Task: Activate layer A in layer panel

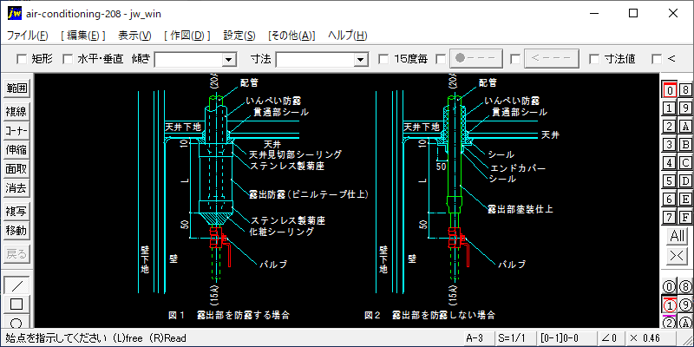Action: coord(685,126)
